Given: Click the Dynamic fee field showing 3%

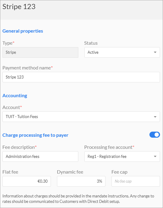Looking at the screenshot, I should [x=81, y=181].
